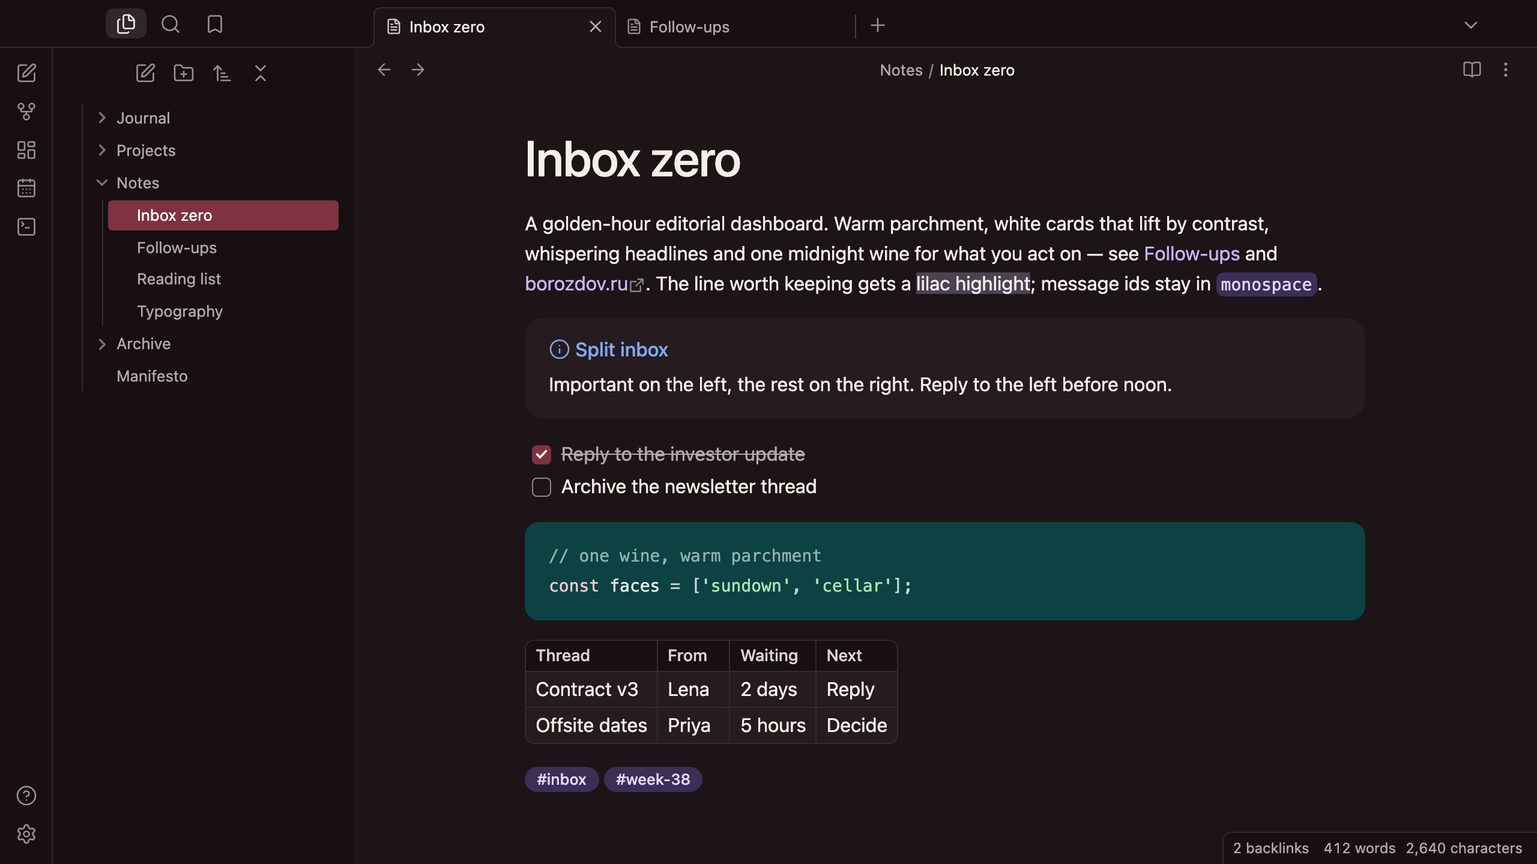Open graph view from the ribbon
This screenshot has height=864, width=1537.
[x=26, y=112]
